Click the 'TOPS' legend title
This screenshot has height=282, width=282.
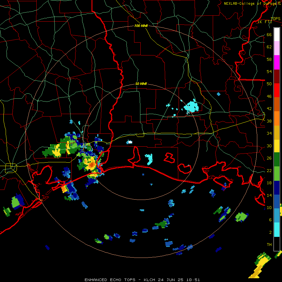point(275,18)
